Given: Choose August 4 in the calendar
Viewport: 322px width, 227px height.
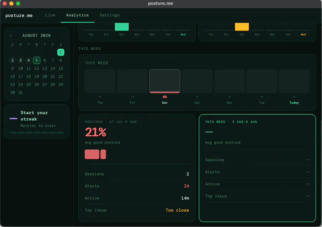Looking at the screenshot, I should point(29,60).
